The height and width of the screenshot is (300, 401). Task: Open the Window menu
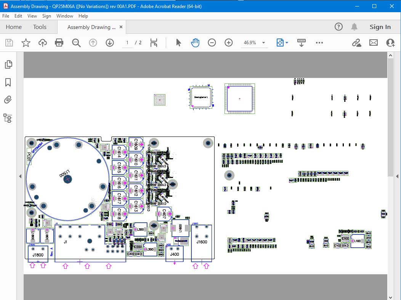(65, 16)
